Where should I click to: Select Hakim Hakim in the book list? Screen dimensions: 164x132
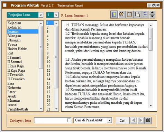tap(22, 49)
